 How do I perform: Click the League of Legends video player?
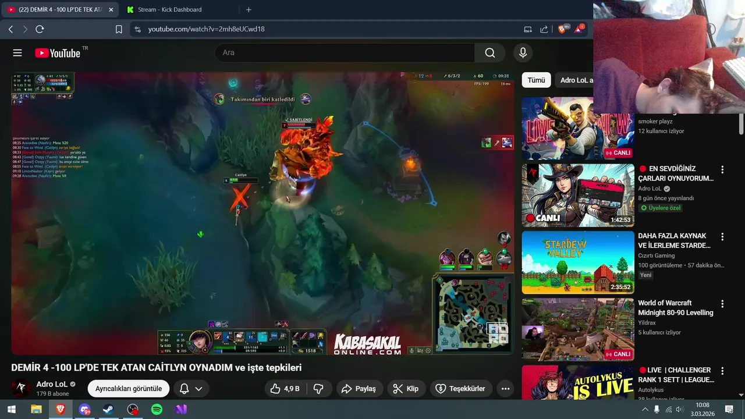(262, 214)
